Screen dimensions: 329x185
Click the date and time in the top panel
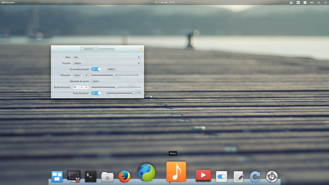point(164,2)
